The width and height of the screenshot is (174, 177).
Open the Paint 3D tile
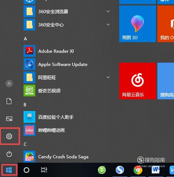138,24
